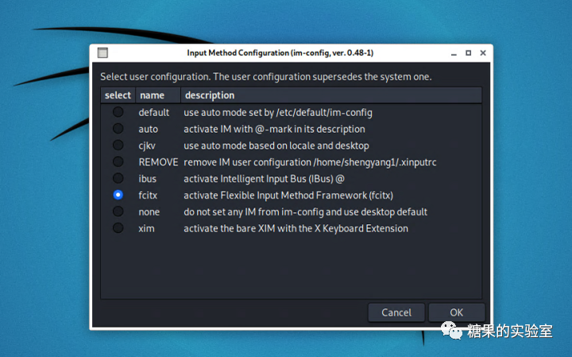Choose the xim radio button
This screenshot has width=572, height=357.
(118, 228)
